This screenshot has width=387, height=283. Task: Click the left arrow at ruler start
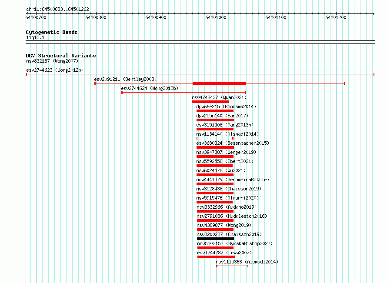[27, 13]
